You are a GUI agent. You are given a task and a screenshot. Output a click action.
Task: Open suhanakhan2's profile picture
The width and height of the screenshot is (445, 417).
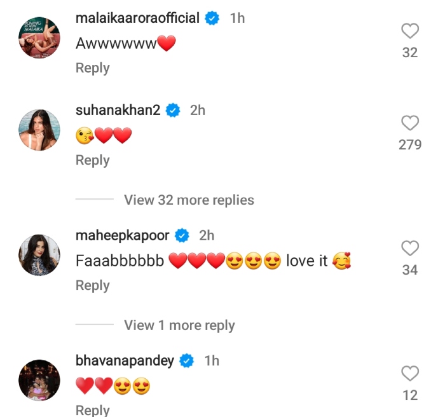click(x=38, y=130)
